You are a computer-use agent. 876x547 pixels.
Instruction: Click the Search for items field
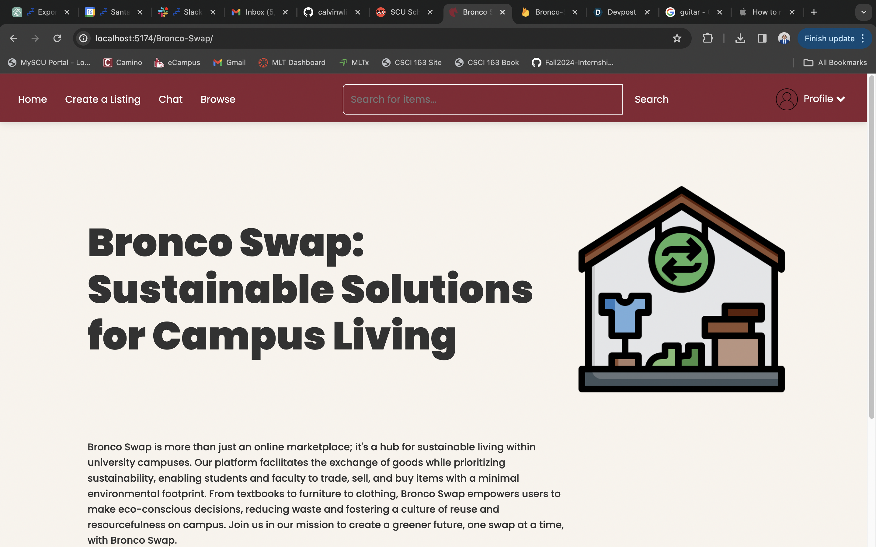[482, 99]
